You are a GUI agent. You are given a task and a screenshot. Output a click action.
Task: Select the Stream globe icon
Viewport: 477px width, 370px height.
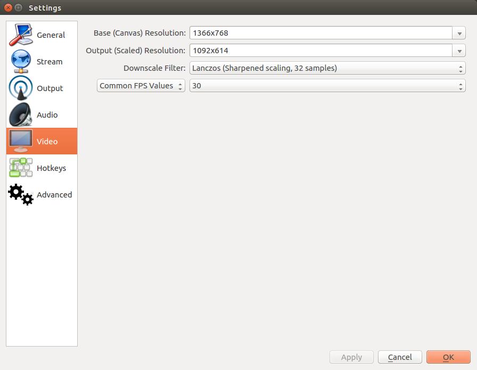(21, 61)
